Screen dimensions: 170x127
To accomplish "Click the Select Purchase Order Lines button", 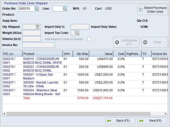I will [x=153, y=10].
